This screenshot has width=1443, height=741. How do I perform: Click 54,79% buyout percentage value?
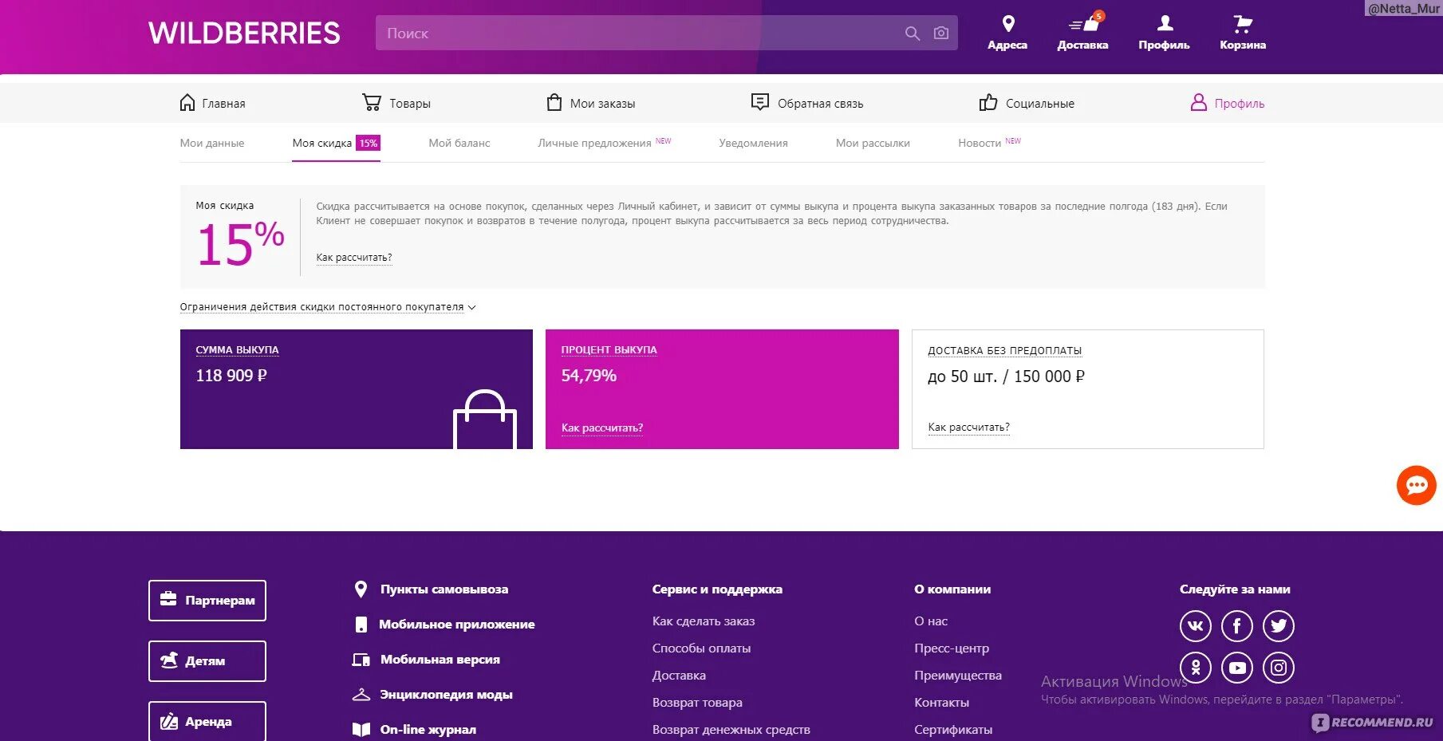(589, 376)
